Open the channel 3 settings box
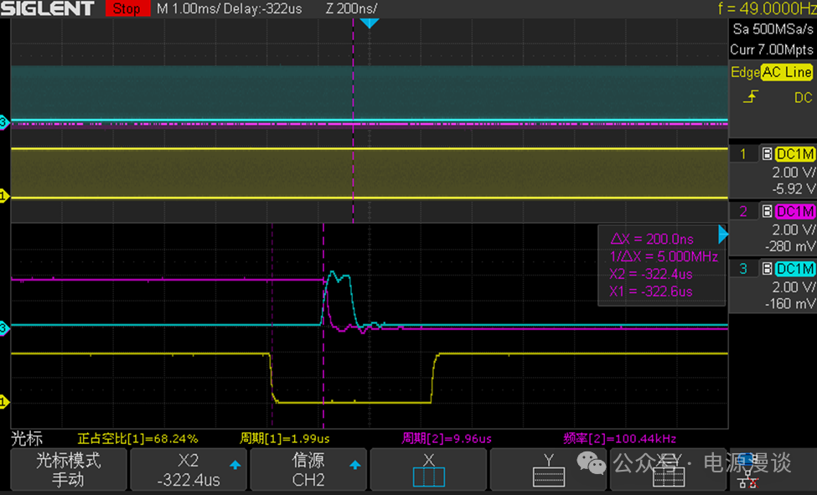Viewport: 817px width, 495px height. pos(772,286)
